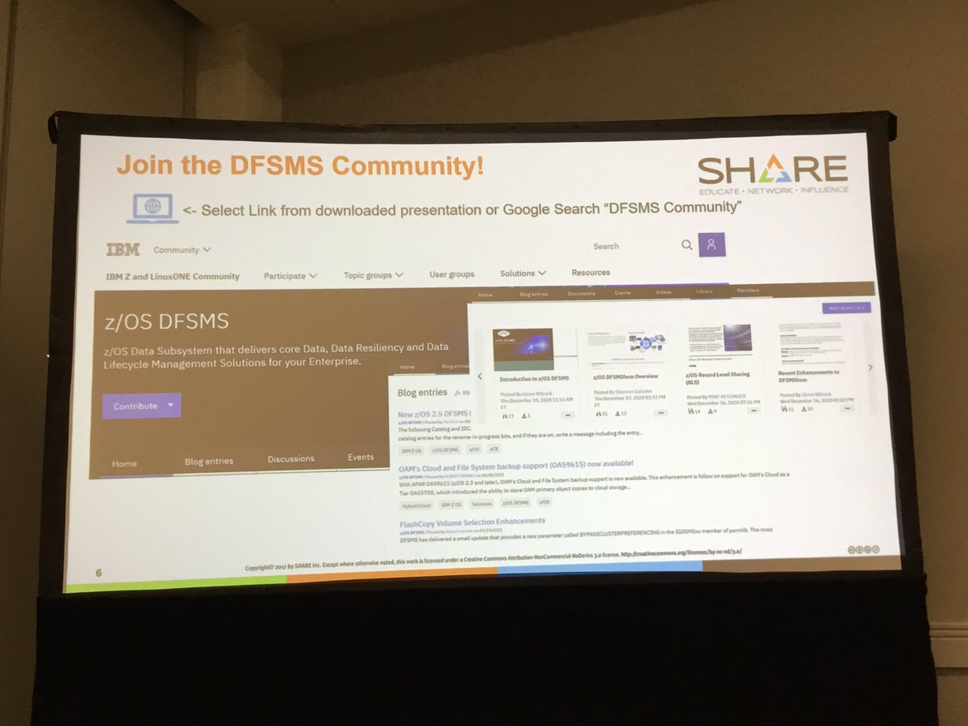This screenshot has width=968, height=726.
Task: Show previous library items with left arrow
Action: pos(480,376)
